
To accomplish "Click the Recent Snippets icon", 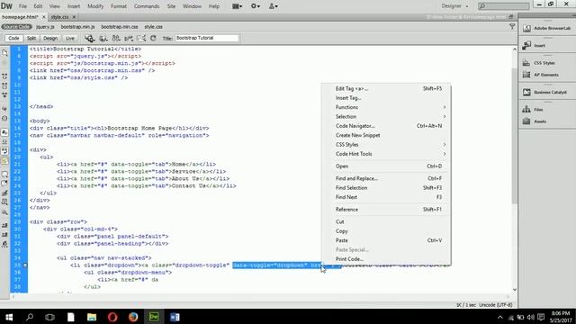I will pos(4,202).
